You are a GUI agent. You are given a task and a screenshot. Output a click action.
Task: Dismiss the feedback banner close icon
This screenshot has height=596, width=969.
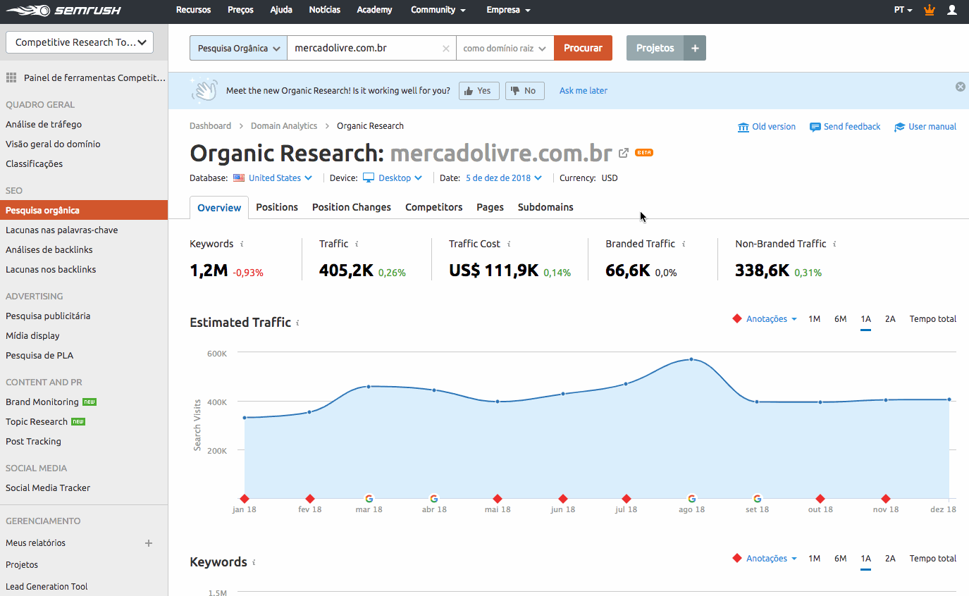(x=960, y=87)
